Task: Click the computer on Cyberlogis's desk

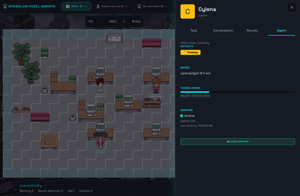Action: [x=156, y=71]
